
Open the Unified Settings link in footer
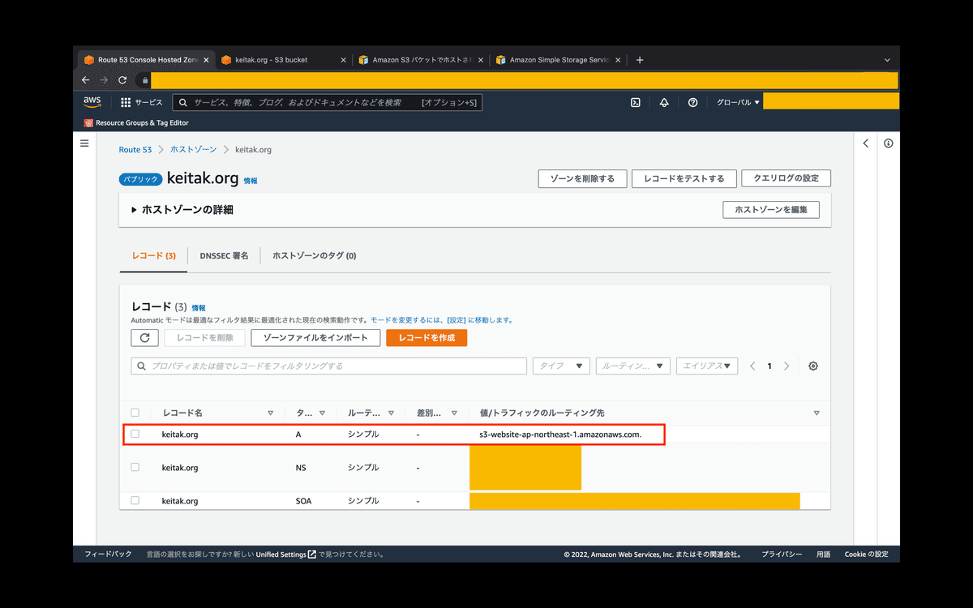[286, 554]
